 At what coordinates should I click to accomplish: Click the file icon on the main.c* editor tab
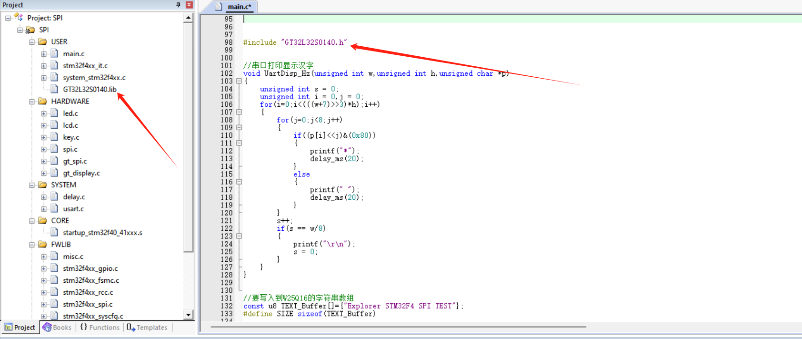pos(219,7)
